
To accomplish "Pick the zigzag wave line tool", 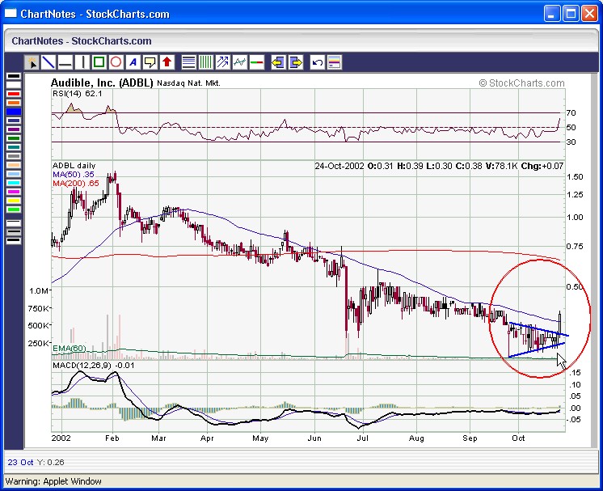I will (239, 62).
